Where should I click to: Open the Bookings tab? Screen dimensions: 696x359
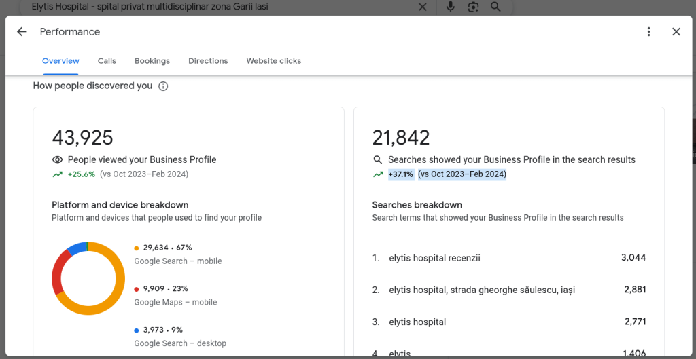tap(152, 61)
